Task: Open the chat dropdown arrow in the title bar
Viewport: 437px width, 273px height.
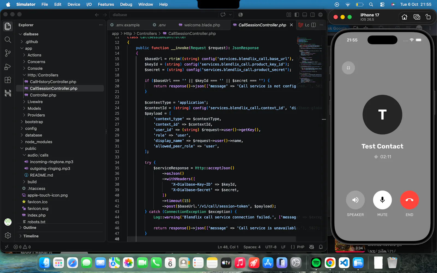Action: click(x=230, y=15)
